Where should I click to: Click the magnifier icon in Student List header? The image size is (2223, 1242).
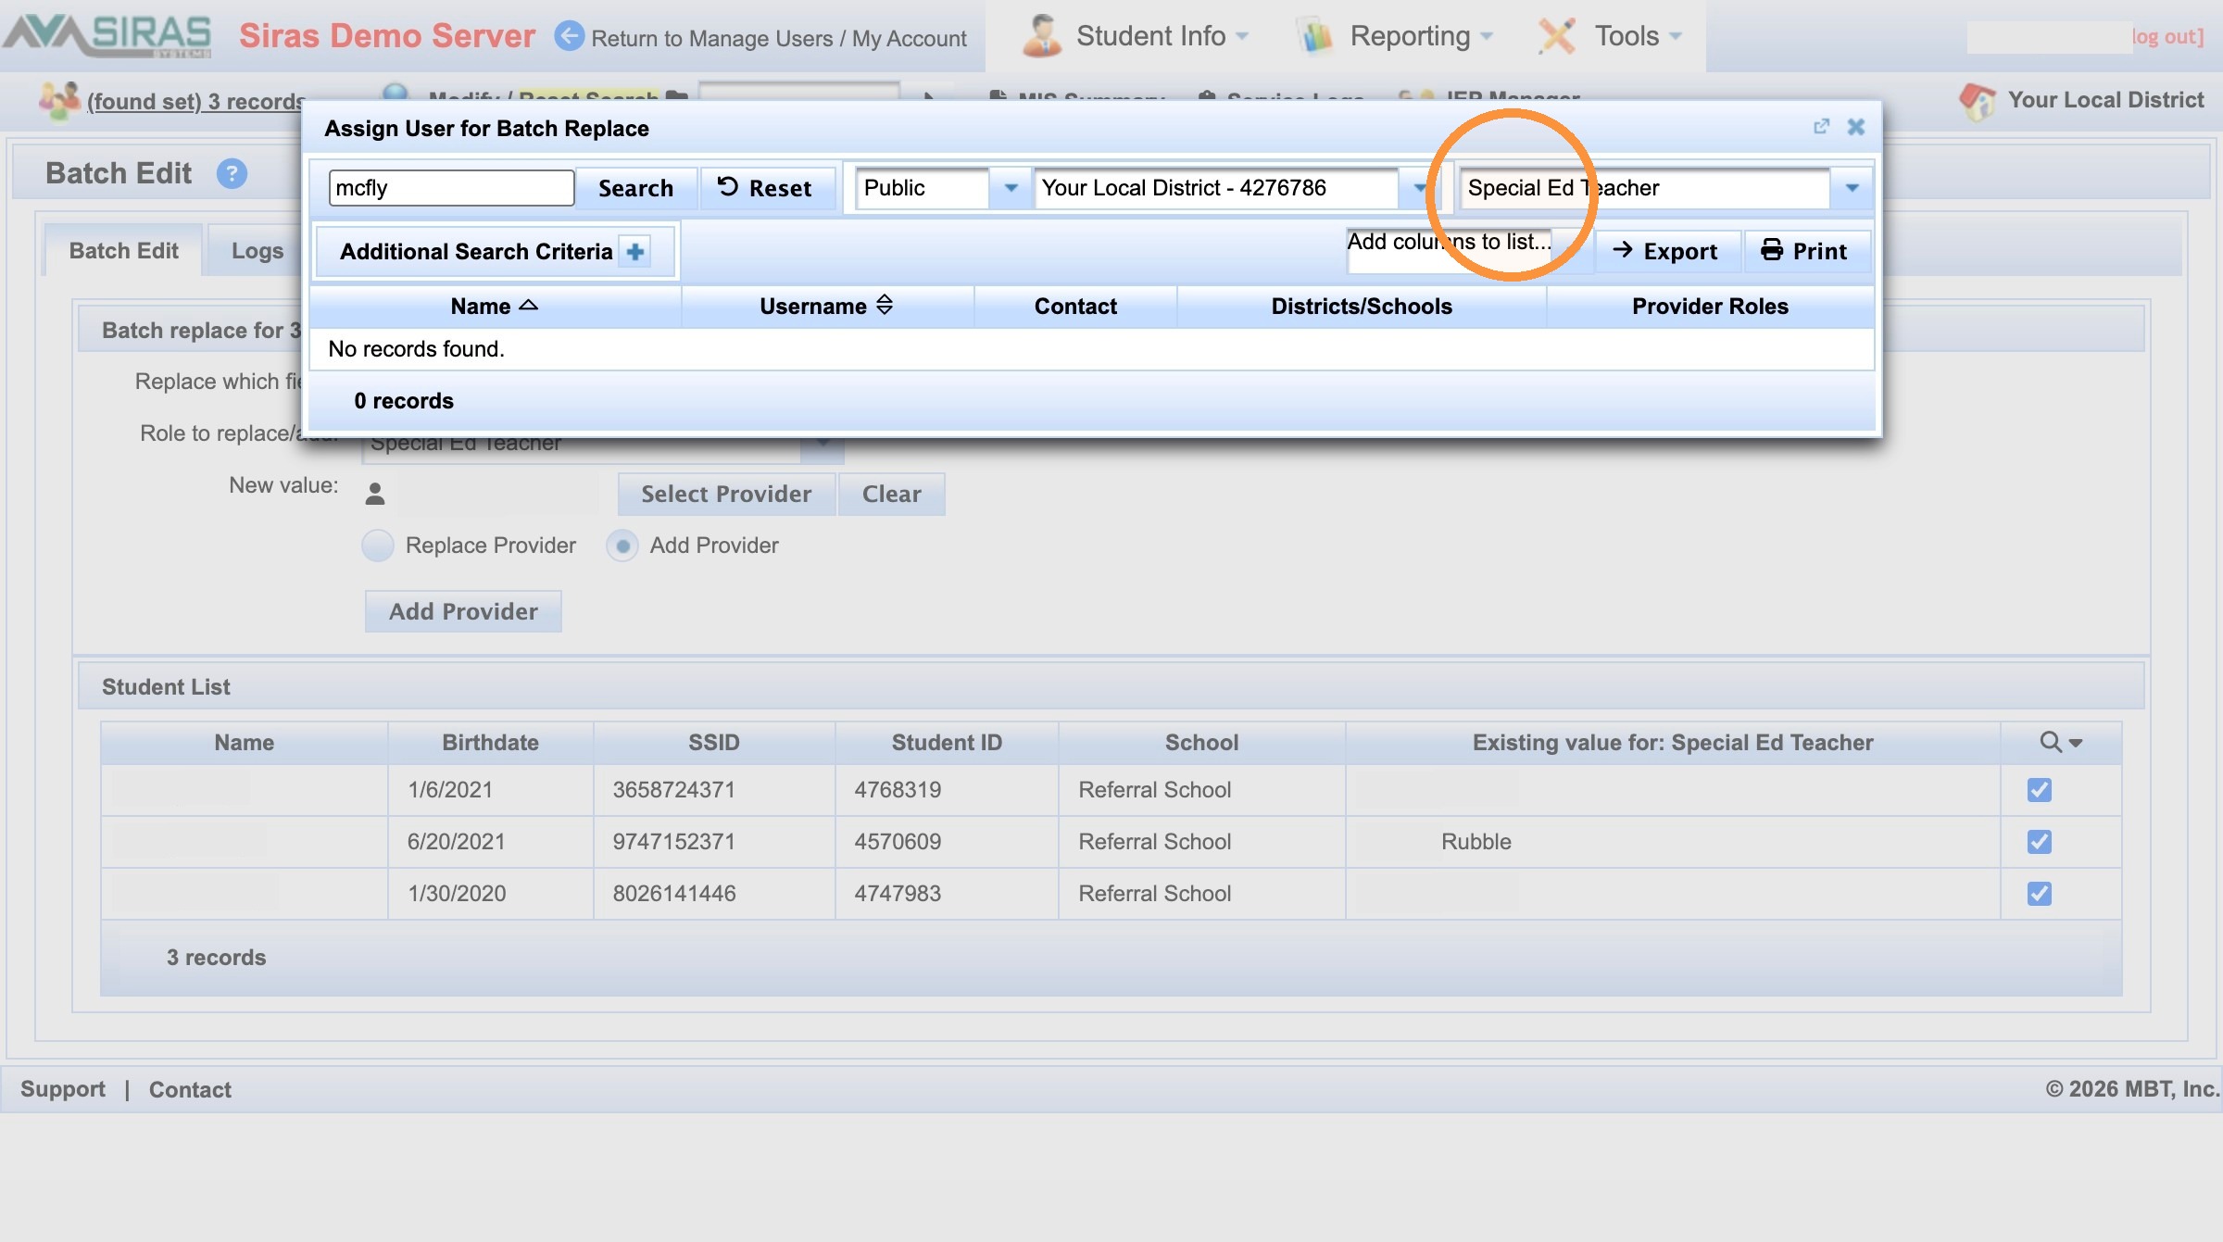pos(2051,742)
